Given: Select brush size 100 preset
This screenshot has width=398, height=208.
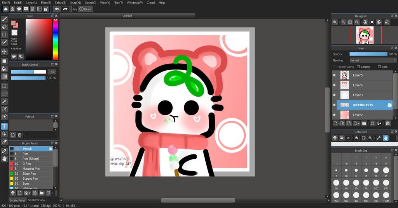Looking at the screenshot, I should coord(376,183).
